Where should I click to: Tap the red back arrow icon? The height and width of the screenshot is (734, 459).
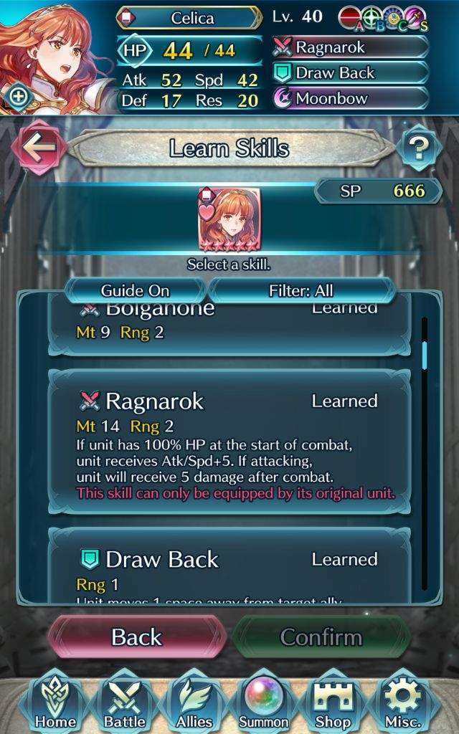[x=39, y=148]
